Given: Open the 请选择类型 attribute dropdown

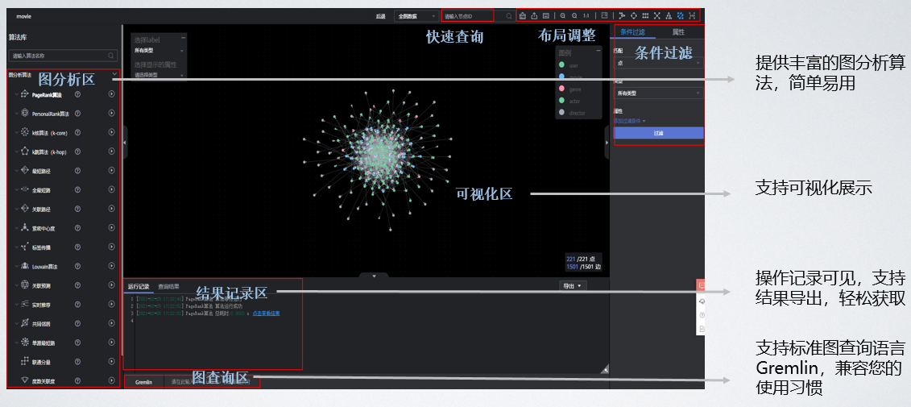Looking at the screenshot, I should pos(159,75).
